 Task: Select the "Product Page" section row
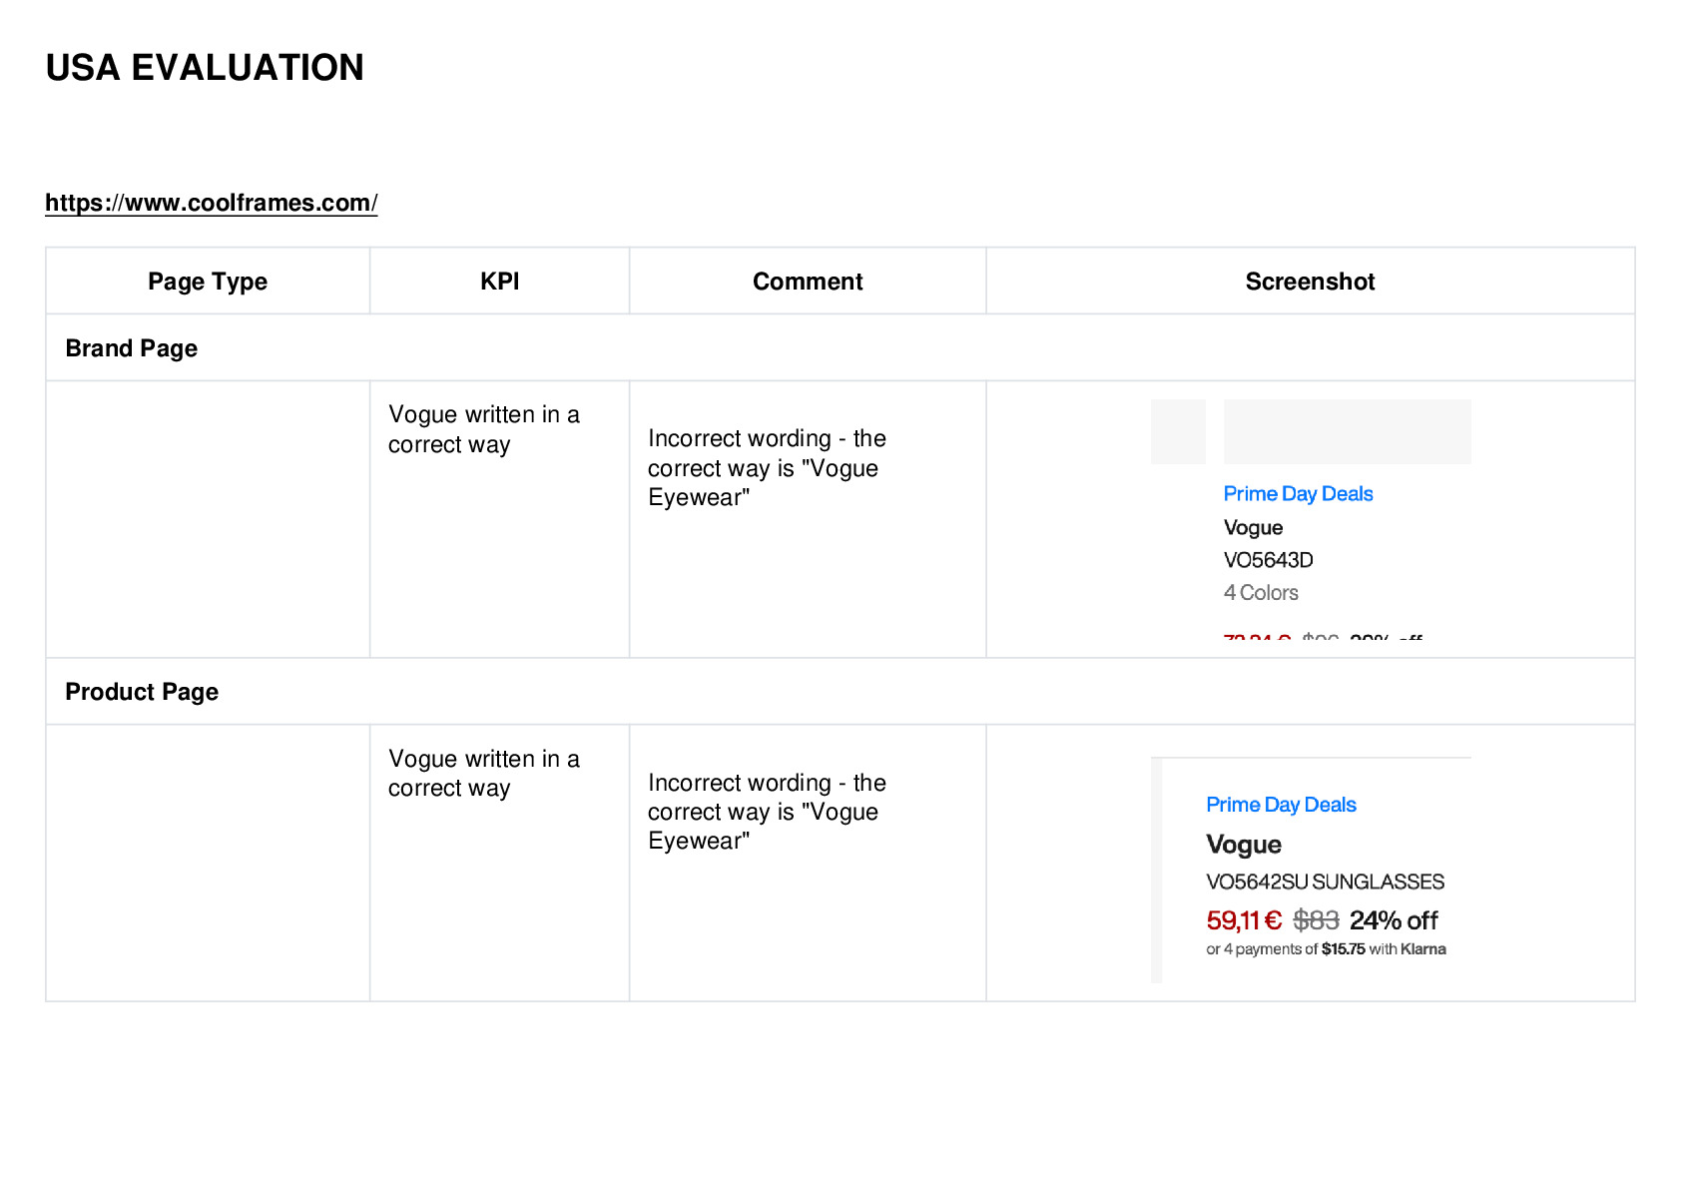tap(840, 692)
